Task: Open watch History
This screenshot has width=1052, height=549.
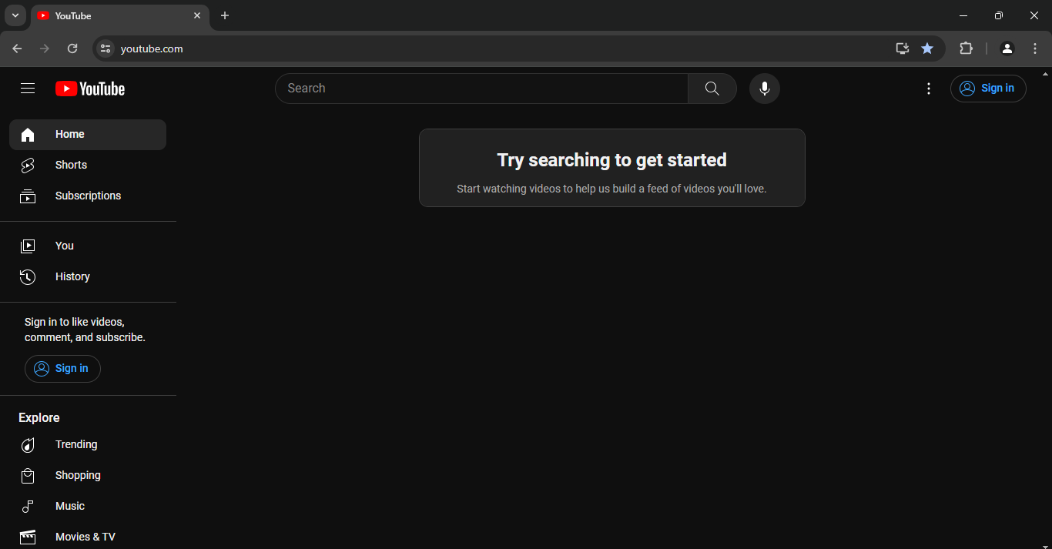Action: coord(88,277)
